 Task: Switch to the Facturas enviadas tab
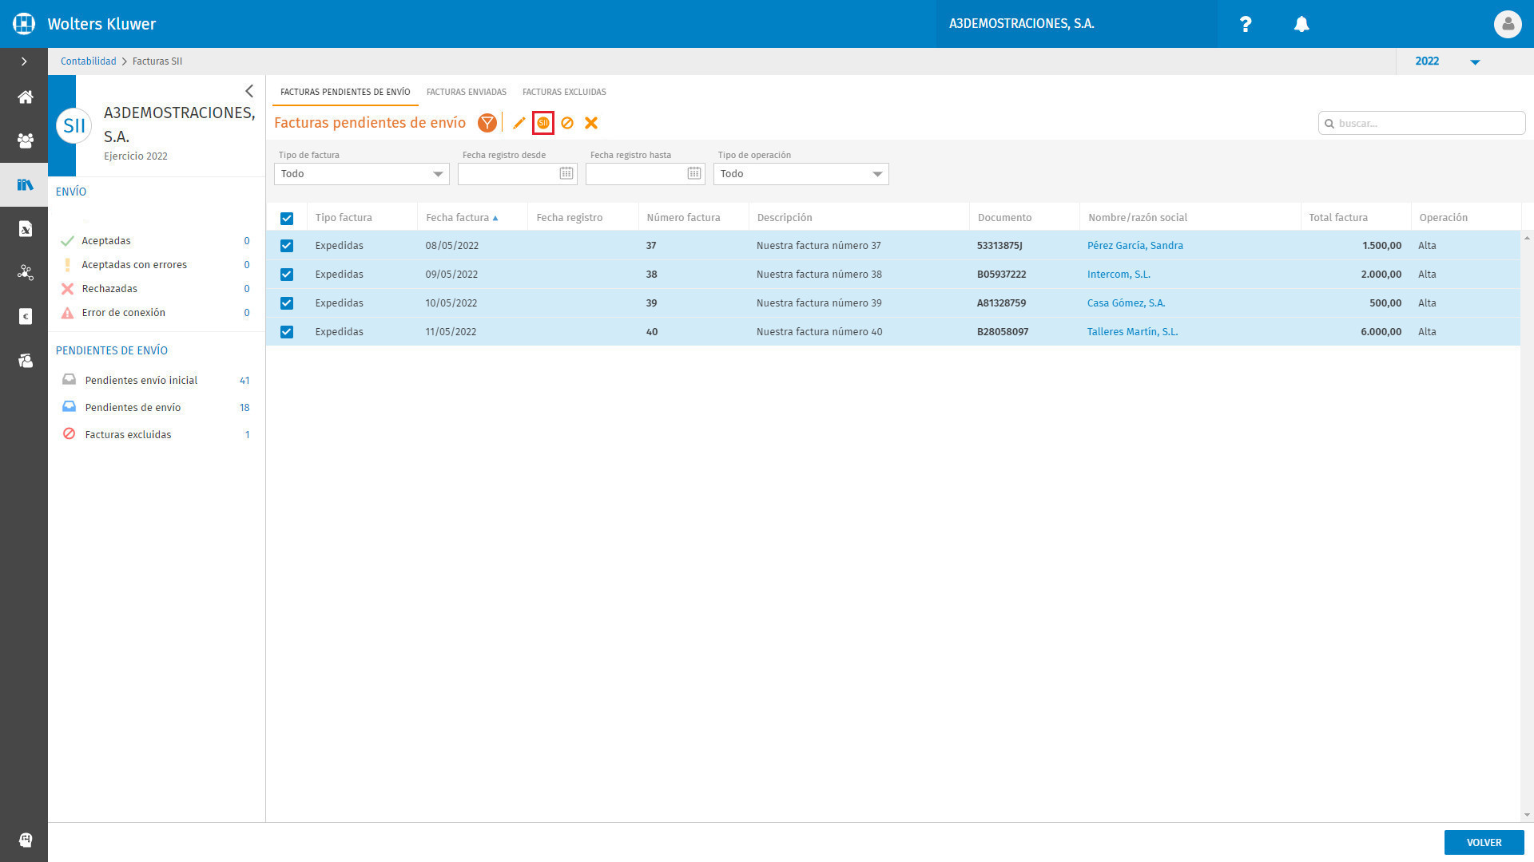click(467, 92)
